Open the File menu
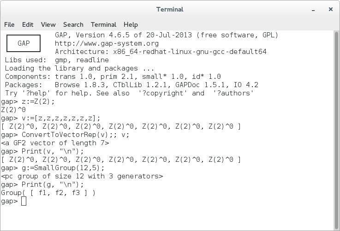 (9, 24)
